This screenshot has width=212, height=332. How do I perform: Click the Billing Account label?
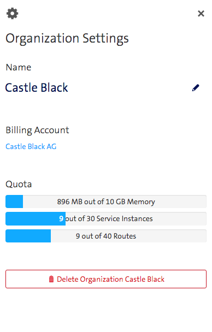tap(37, 130)
